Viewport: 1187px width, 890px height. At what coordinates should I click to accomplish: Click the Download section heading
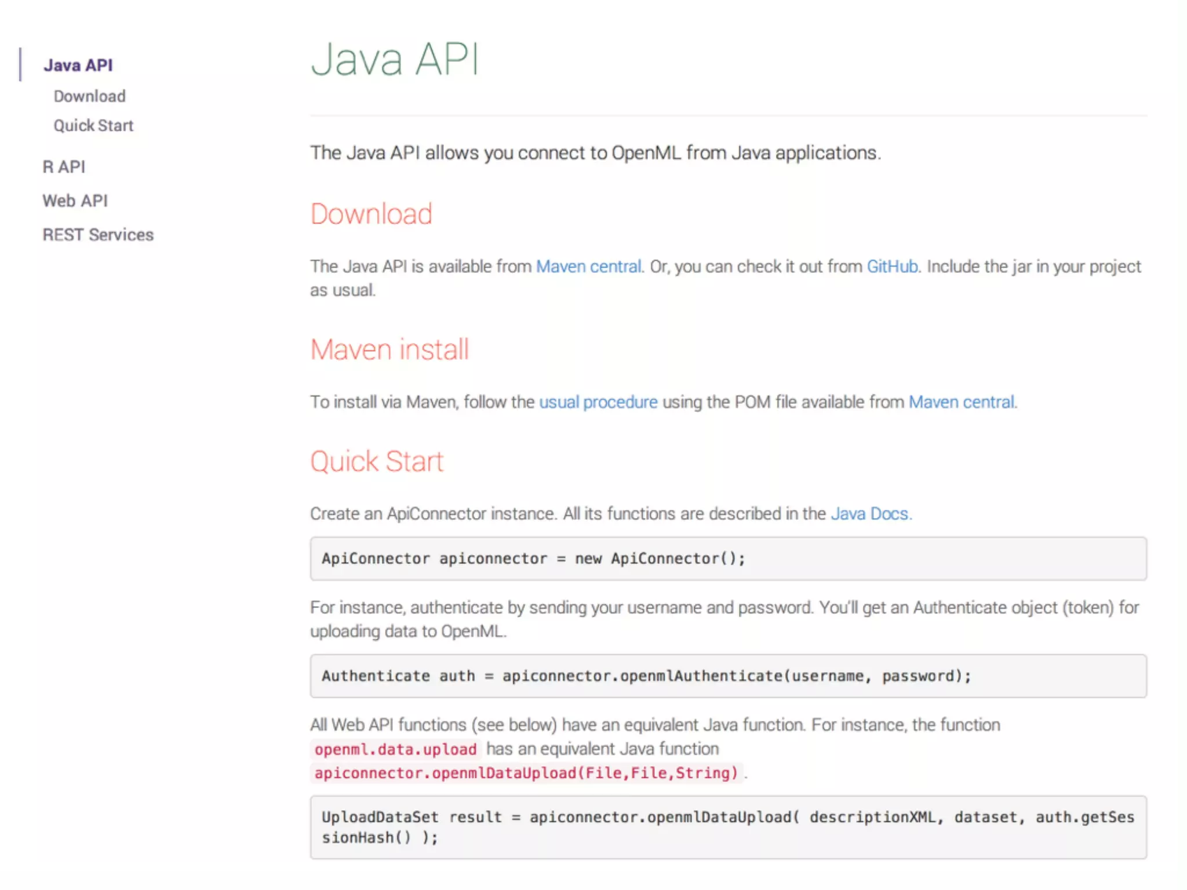point(371,214)
